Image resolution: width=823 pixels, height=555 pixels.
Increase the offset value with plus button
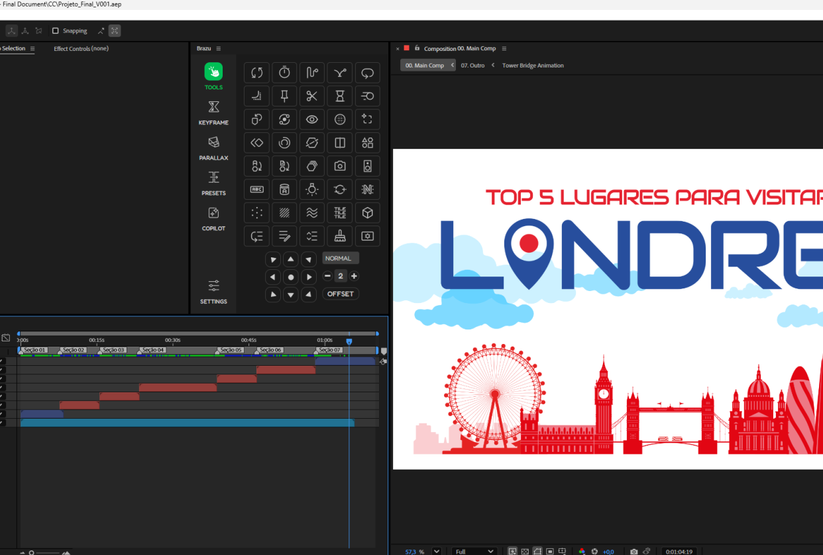tap(354, 276)
